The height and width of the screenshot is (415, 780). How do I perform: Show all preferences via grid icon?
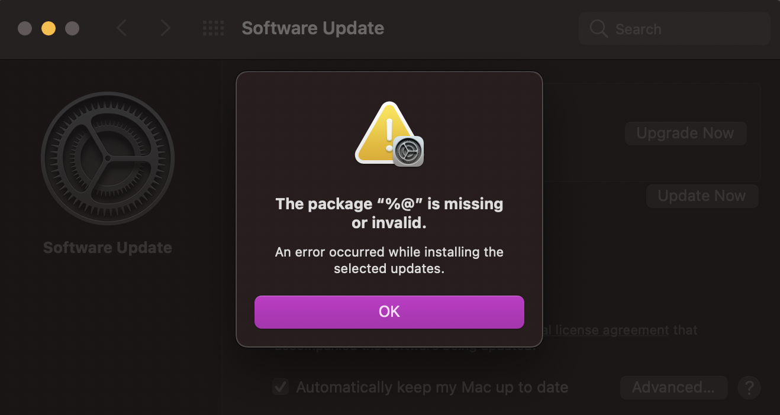[213, 28]
